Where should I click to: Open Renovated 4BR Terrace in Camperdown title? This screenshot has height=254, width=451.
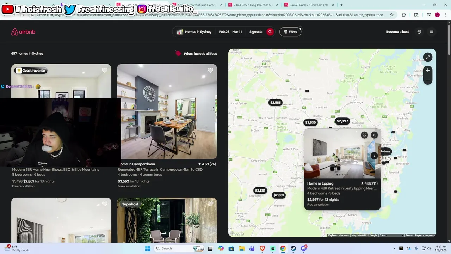coord(160,169)
